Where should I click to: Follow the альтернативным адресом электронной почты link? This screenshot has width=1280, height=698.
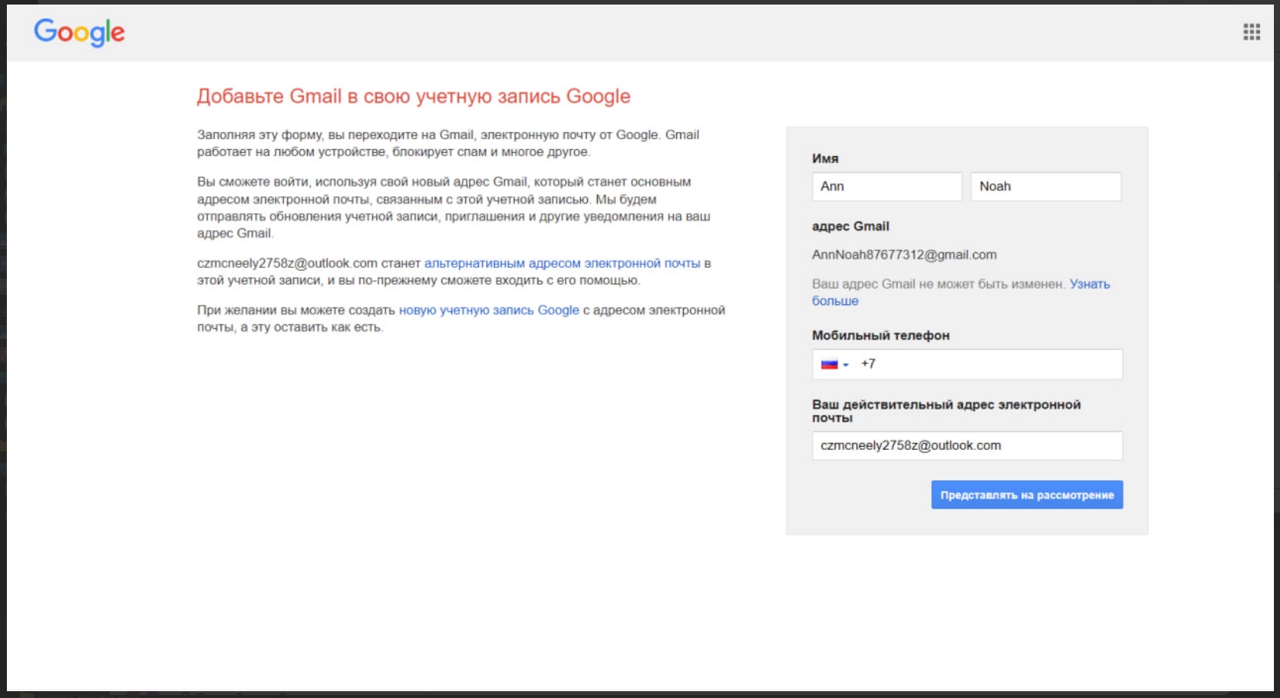coord(562,263)
